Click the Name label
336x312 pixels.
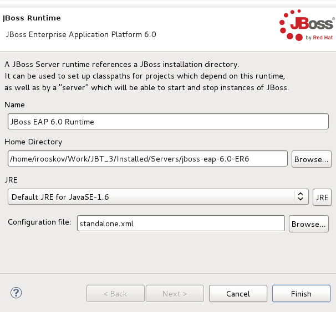coord(14,105)
